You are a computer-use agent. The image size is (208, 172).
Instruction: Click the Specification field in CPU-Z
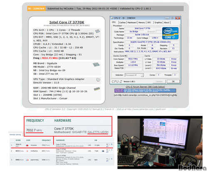click(151, 42)
